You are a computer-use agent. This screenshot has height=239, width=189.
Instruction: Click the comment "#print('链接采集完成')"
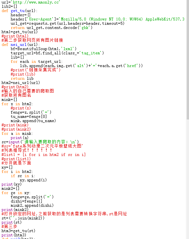pos(36,70)
